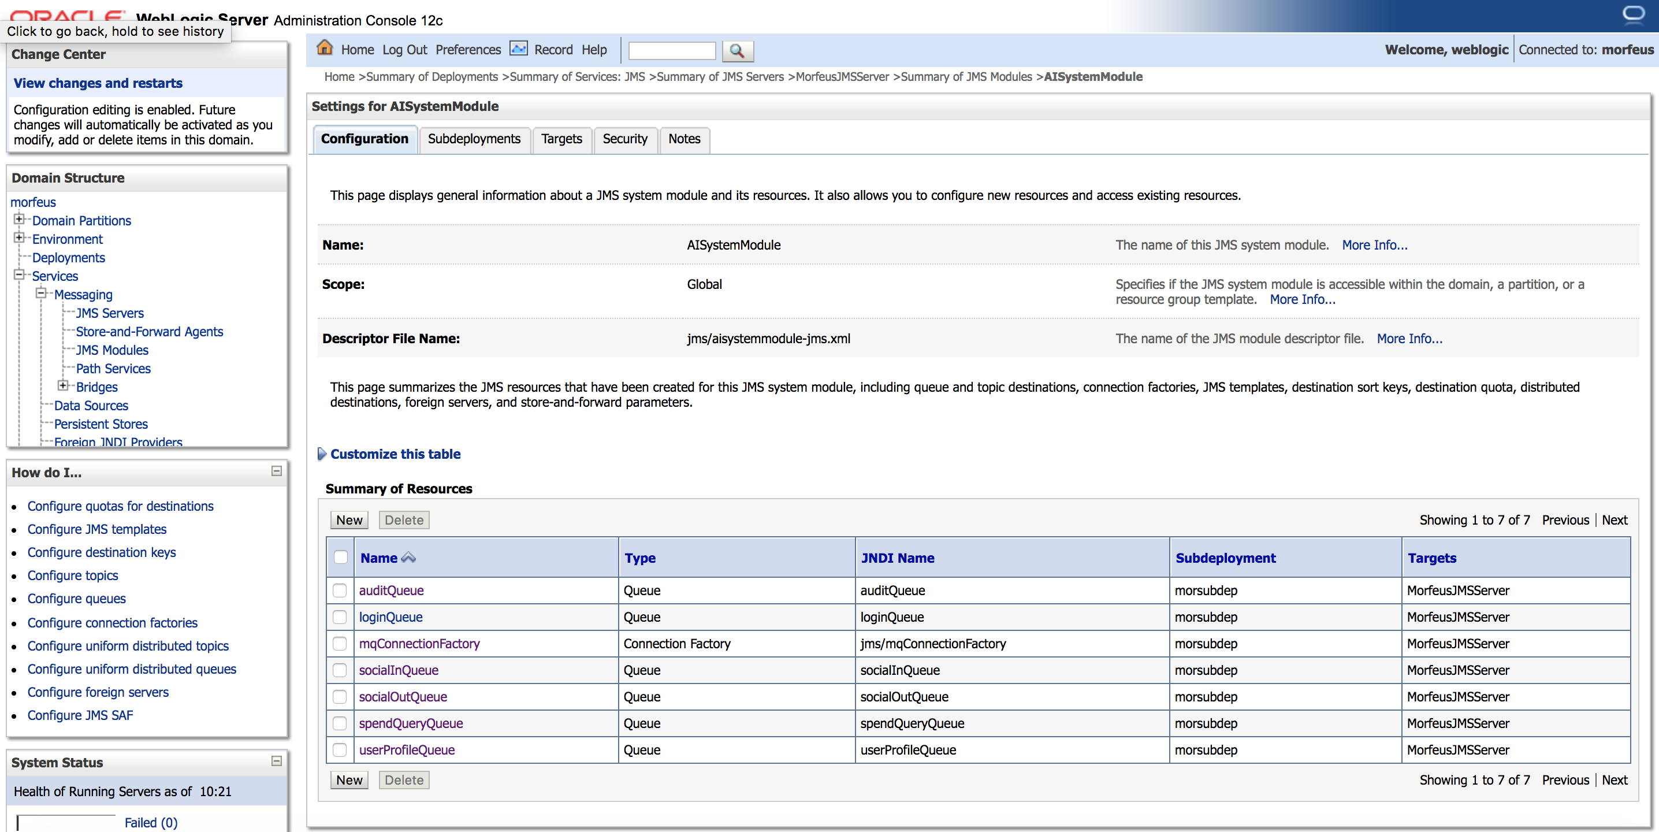Open More Info for Name field

[x=1374, y=246]
